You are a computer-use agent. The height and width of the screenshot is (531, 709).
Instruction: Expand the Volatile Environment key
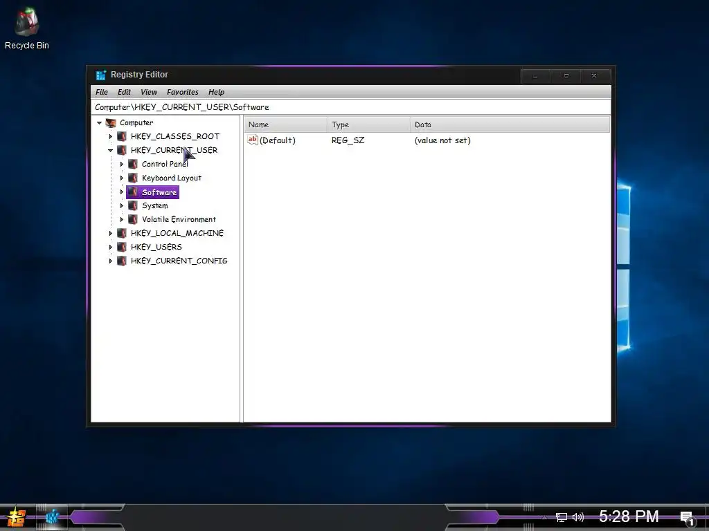click(122, 219)
